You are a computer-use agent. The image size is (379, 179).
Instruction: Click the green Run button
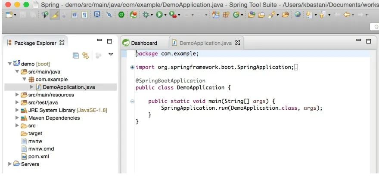click(x=159, y=15)
